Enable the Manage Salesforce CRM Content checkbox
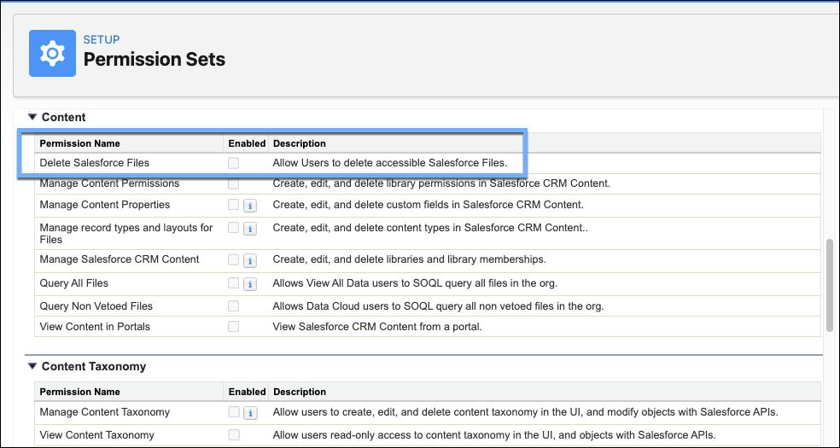Screen dimensions: 840x448 click(233, 259)
